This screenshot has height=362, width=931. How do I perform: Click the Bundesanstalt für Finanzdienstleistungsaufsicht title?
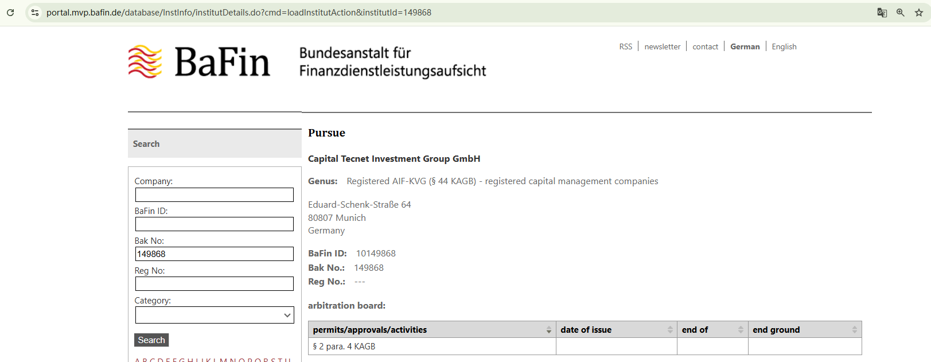click(393, 61)
